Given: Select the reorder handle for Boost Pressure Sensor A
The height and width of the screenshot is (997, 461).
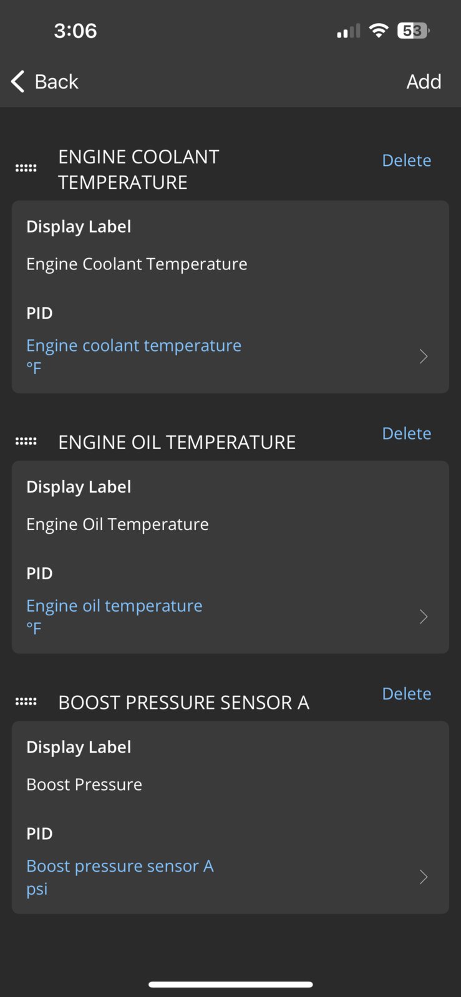Looking at the screenshot, I should point(26,701).
